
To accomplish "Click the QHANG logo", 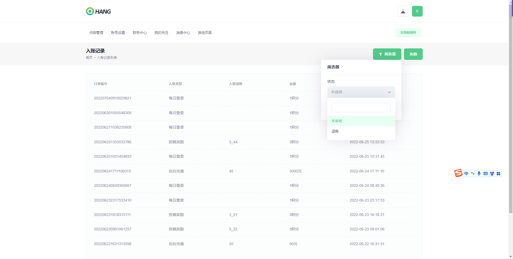I will [x=98, y=11].
